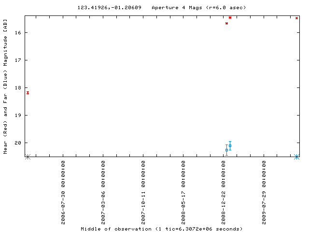Click the date label 2006-07-30 00:00:00
Screen dimensions: 309x232
(x=63, y=192)
